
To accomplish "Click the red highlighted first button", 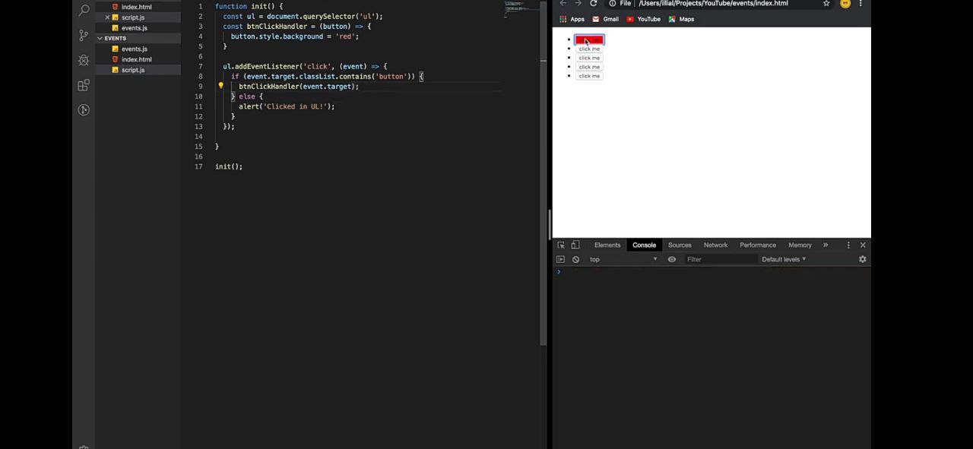I will [x=589, y=40].
